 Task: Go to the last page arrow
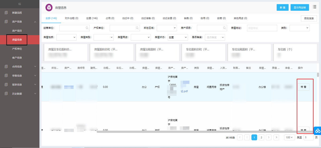[276, 137]
